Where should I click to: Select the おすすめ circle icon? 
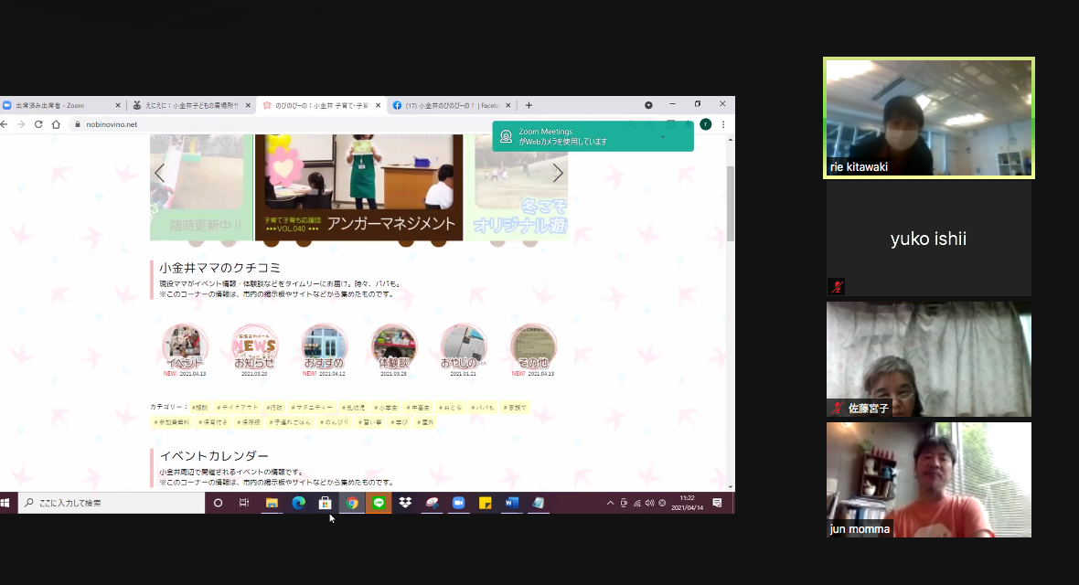pos(325,346)
